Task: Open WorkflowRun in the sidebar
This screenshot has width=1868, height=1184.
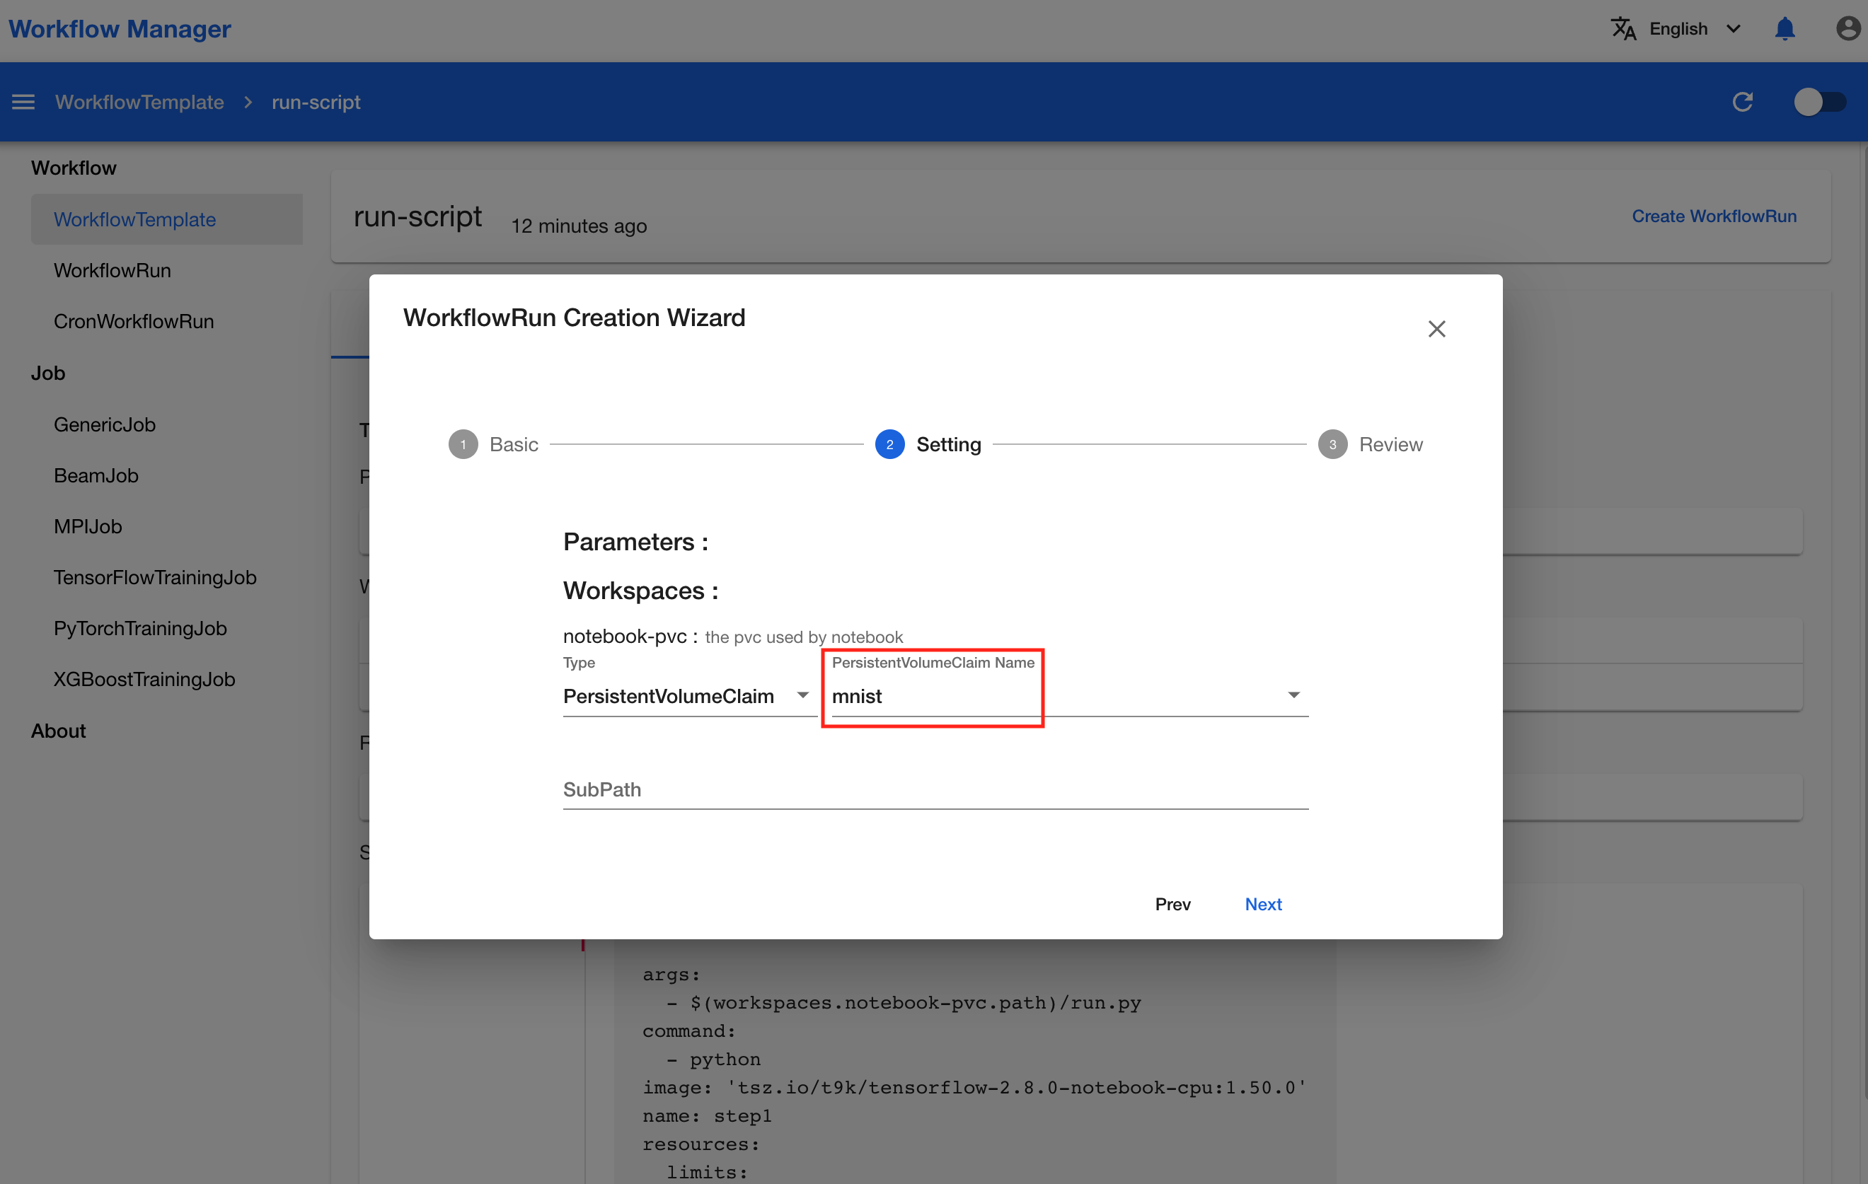Action: (x=113, y=271)
